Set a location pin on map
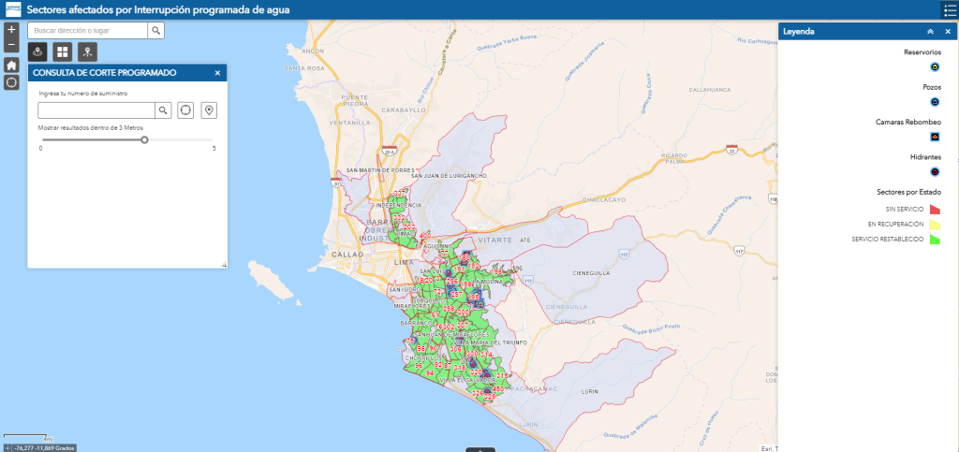The image size is (959, 452). (209, 110)
